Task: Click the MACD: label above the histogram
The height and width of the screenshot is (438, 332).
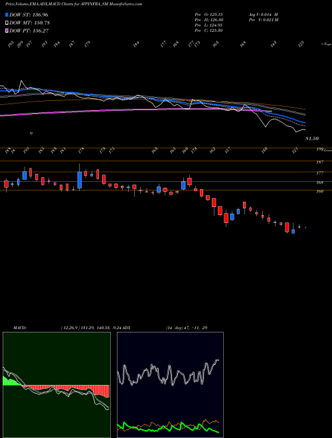Action: click(x=19, y=327)
